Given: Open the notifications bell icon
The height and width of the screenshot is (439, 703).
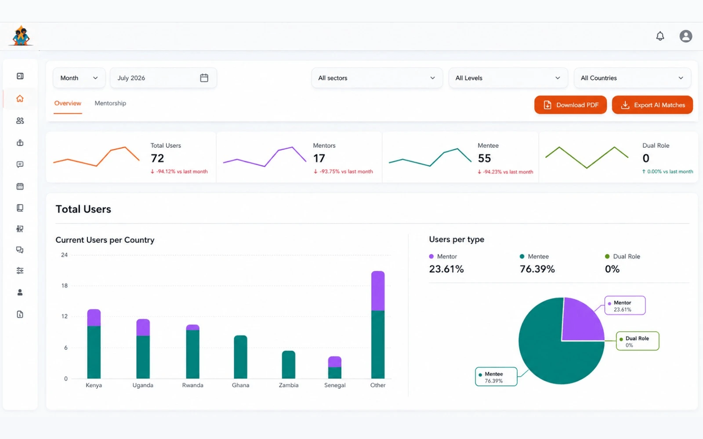Looking at the screenshot, I should [660, 36].
